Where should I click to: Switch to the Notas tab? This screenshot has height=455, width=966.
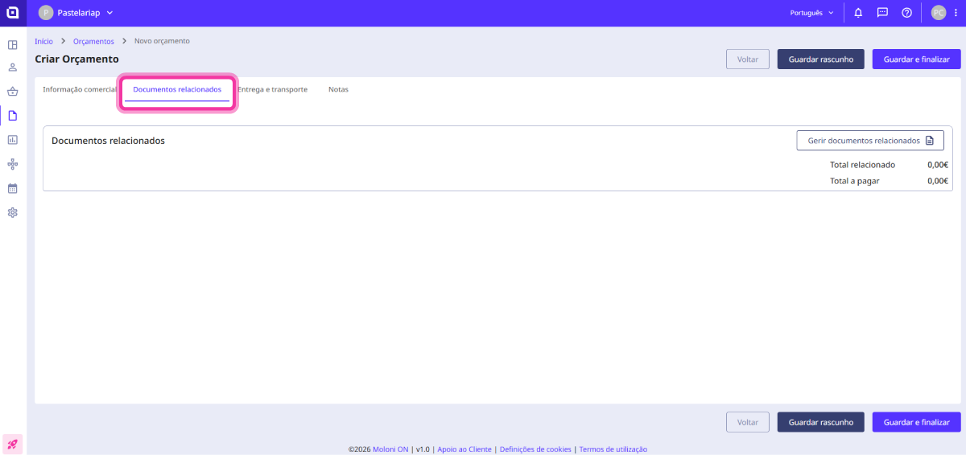[x=338, y=90]
